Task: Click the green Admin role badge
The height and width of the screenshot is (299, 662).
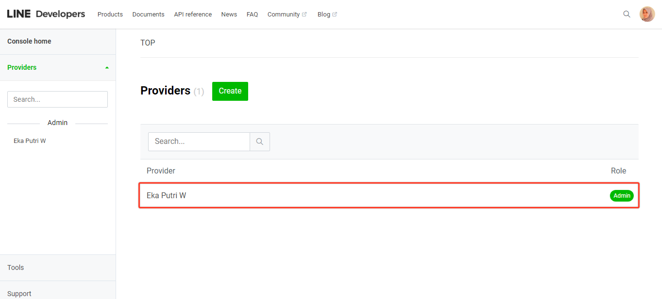Action: tap(622, 196)
